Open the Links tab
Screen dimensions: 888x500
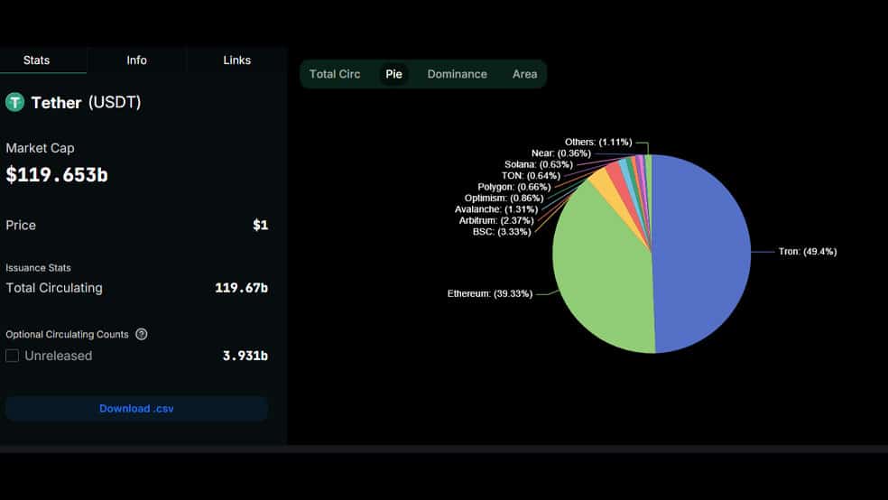[x=236, y=60]
